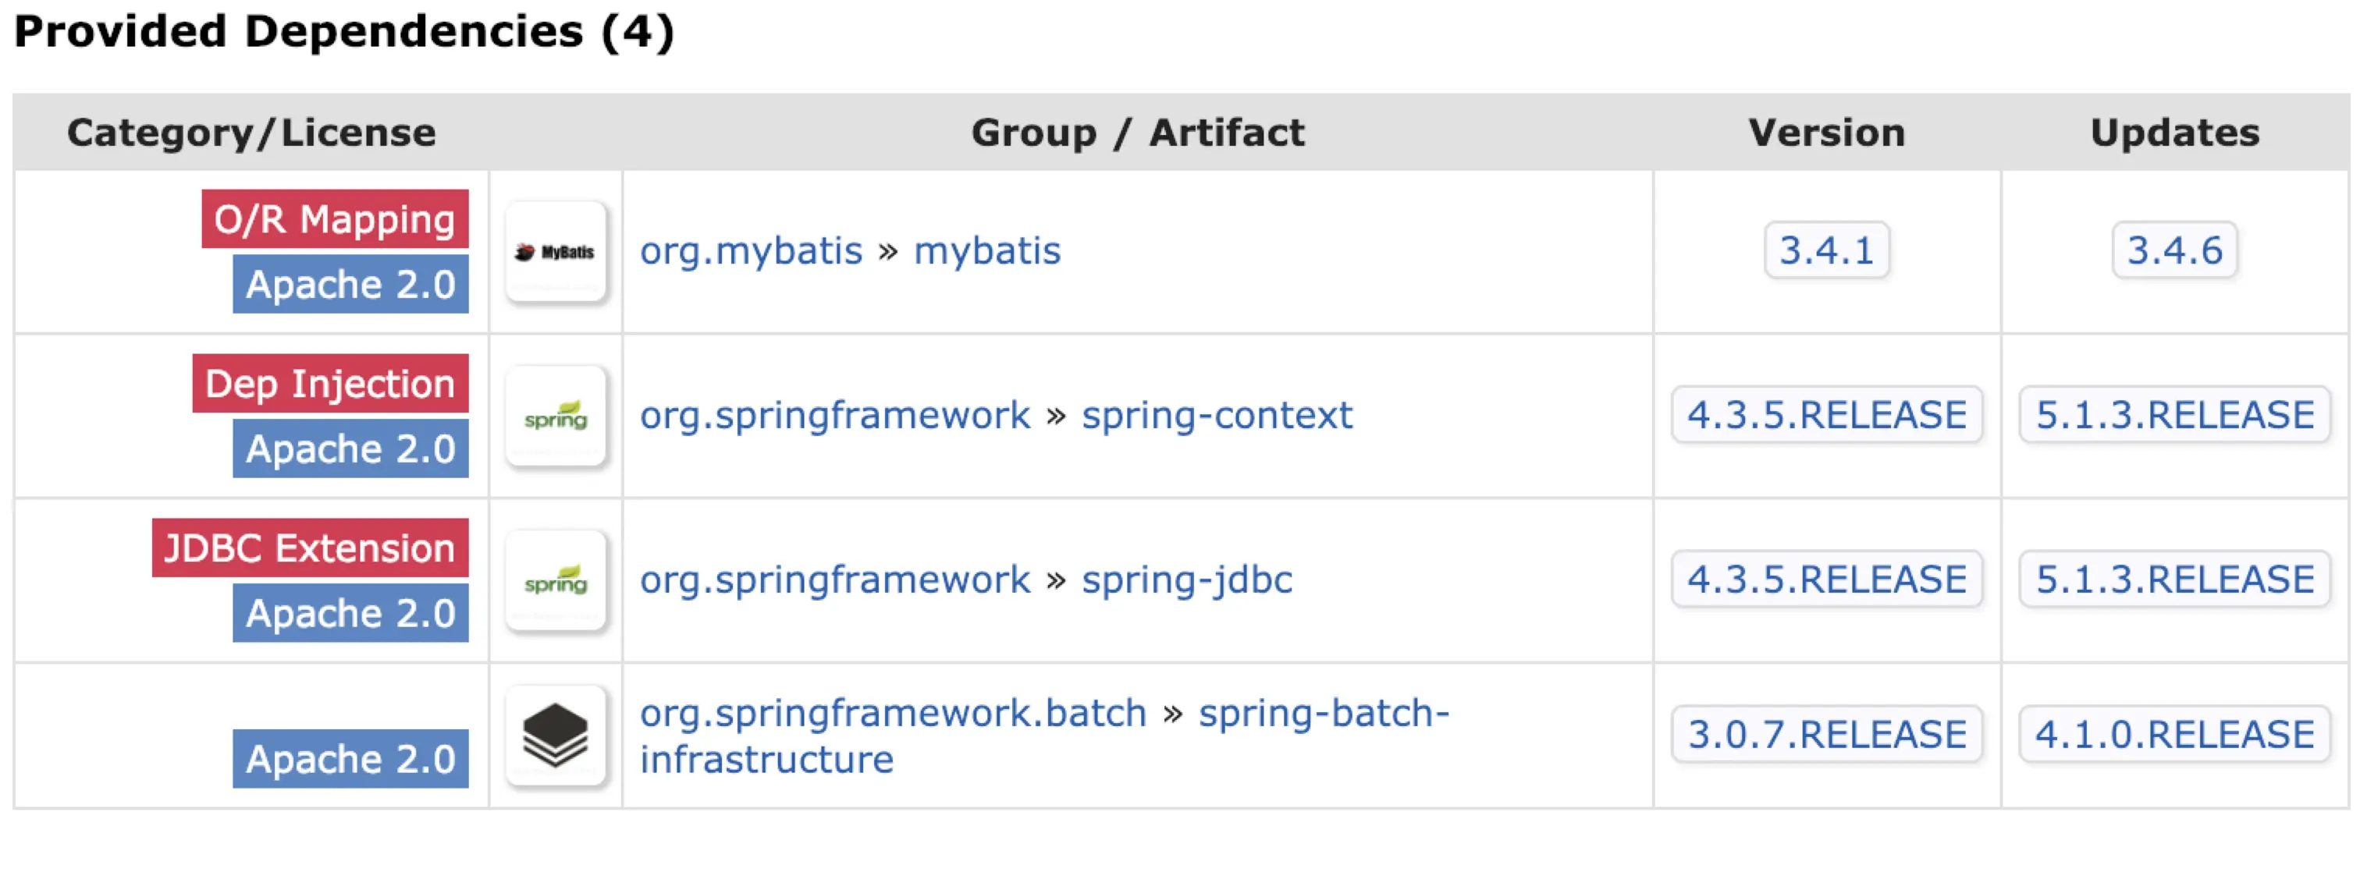
Task: Open update 5.1.3.RELEASE for spring-jdbc
Action: click(2174, 580)
